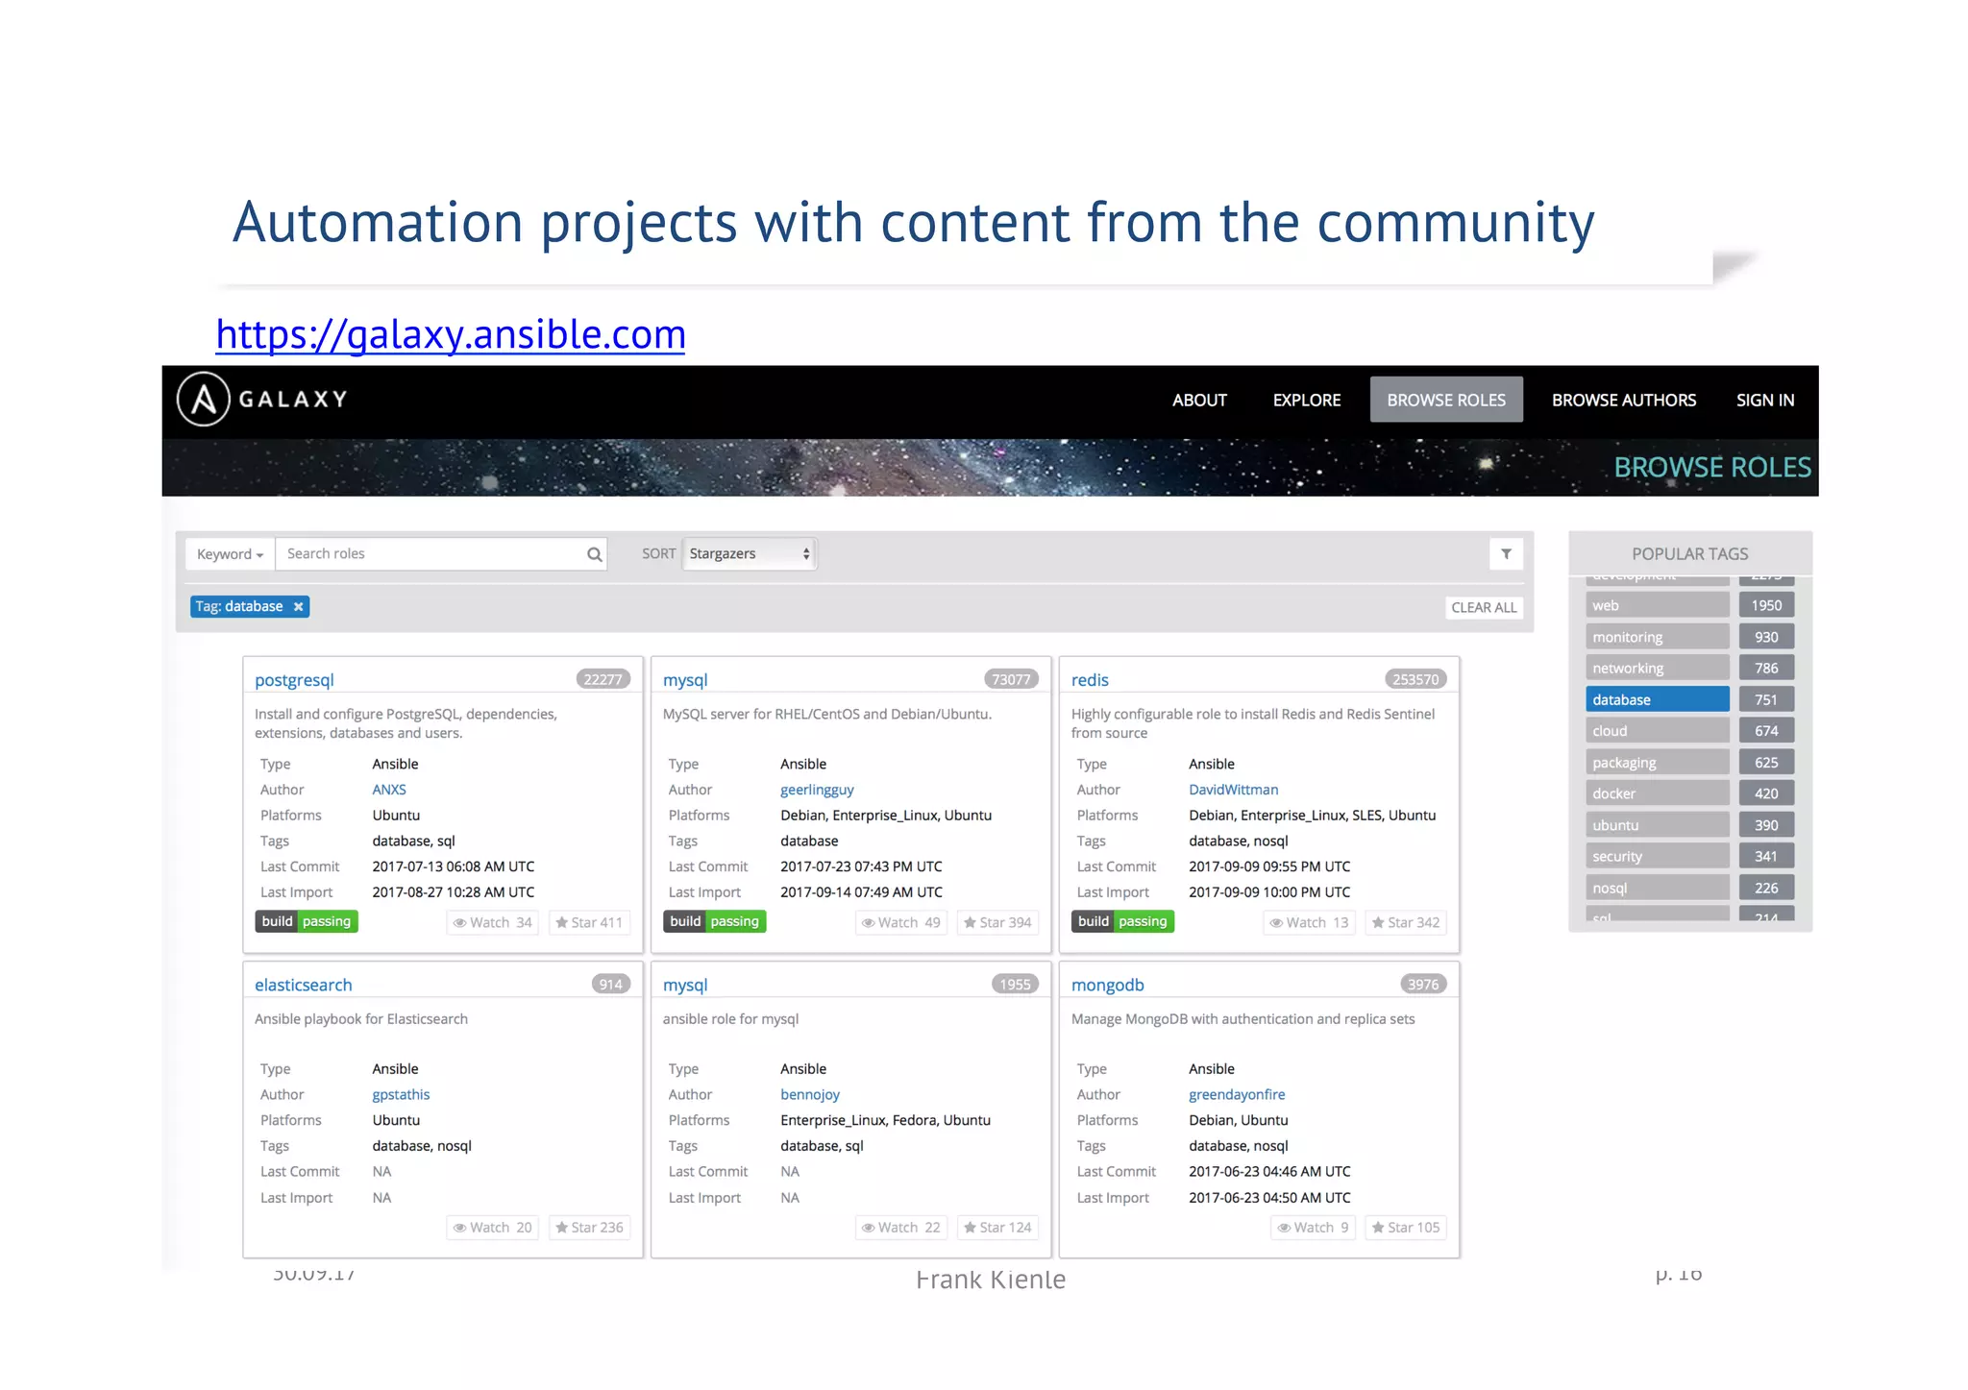This screenshot has width=1968, height=1390.
Task: Open Browse Authors
Action: (1624, 400)
